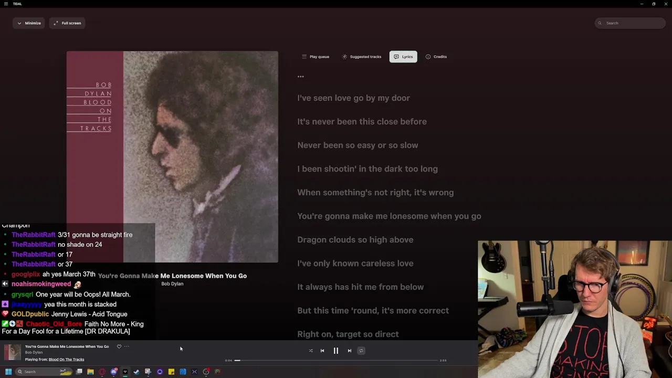The height and width of the screenshot is (378, 672).
Task: Click the Bob Dylan artist link under the cover
Action: 172,284
